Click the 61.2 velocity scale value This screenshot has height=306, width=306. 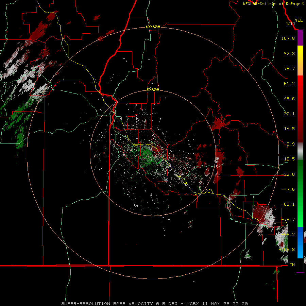tap(289, 84)
